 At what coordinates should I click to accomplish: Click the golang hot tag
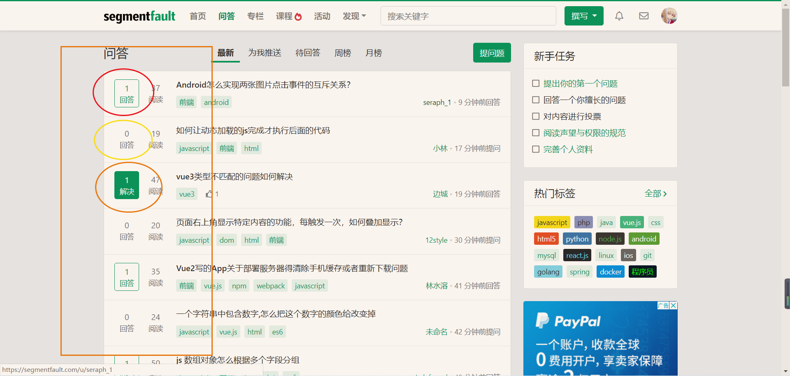pos(548,272)
